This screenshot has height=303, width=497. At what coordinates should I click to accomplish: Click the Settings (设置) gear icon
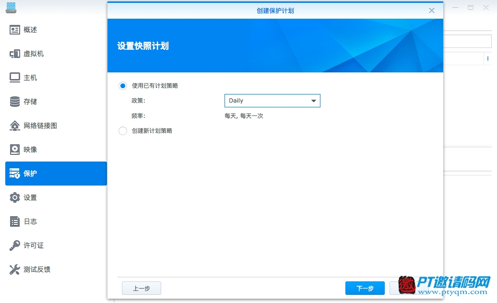coord(15,198)
